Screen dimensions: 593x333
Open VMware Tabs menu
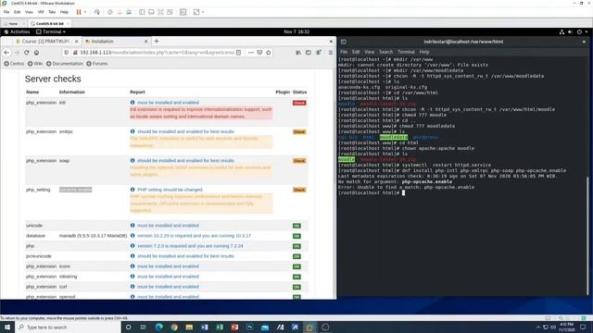pyautogui.click(x=52, y=12)
